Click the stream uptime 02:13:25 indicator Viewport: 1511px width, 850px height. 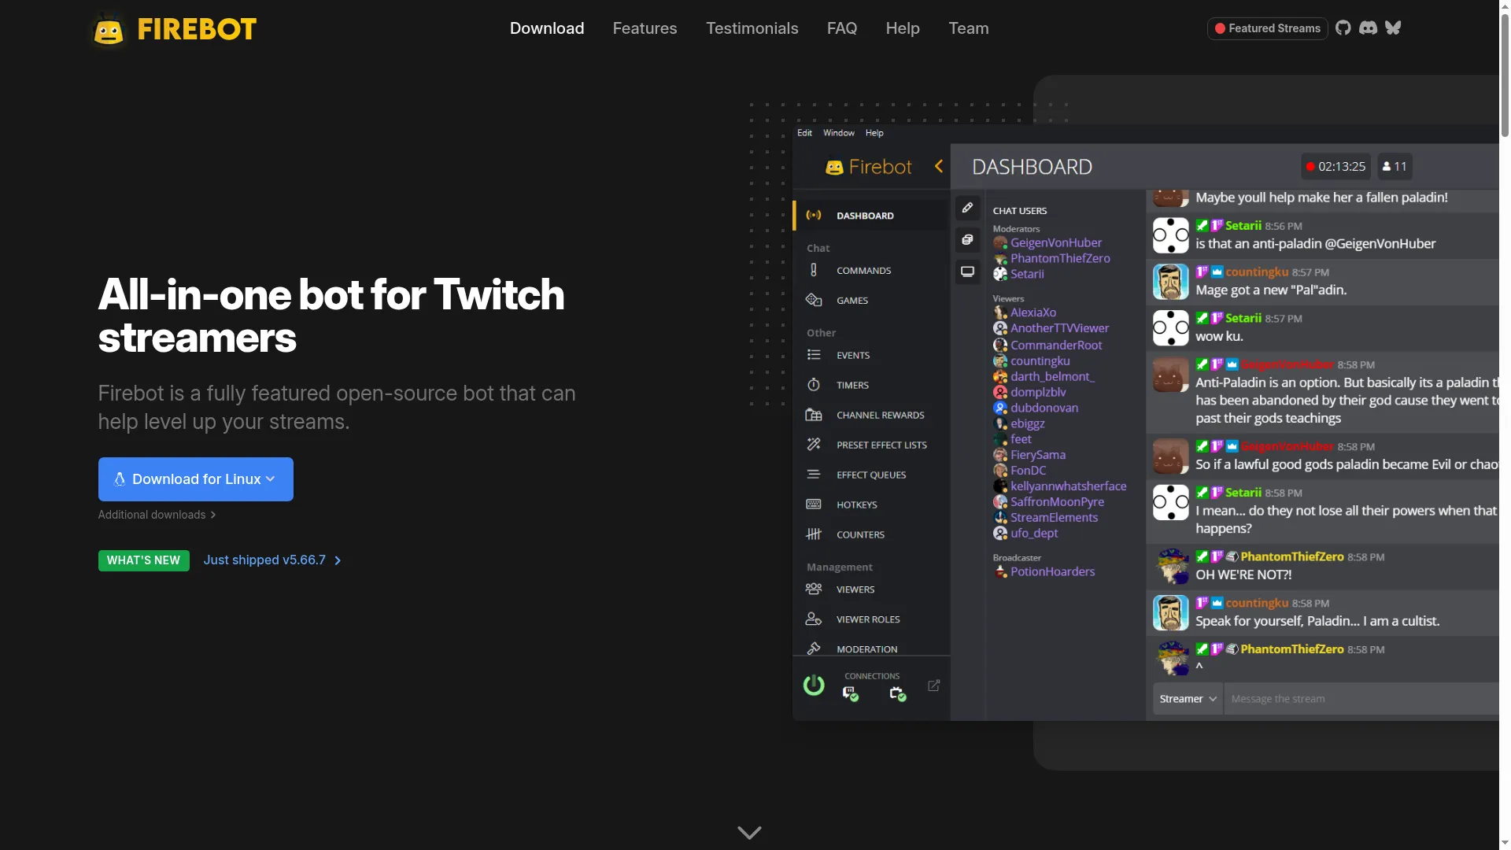pos(1336,167)
